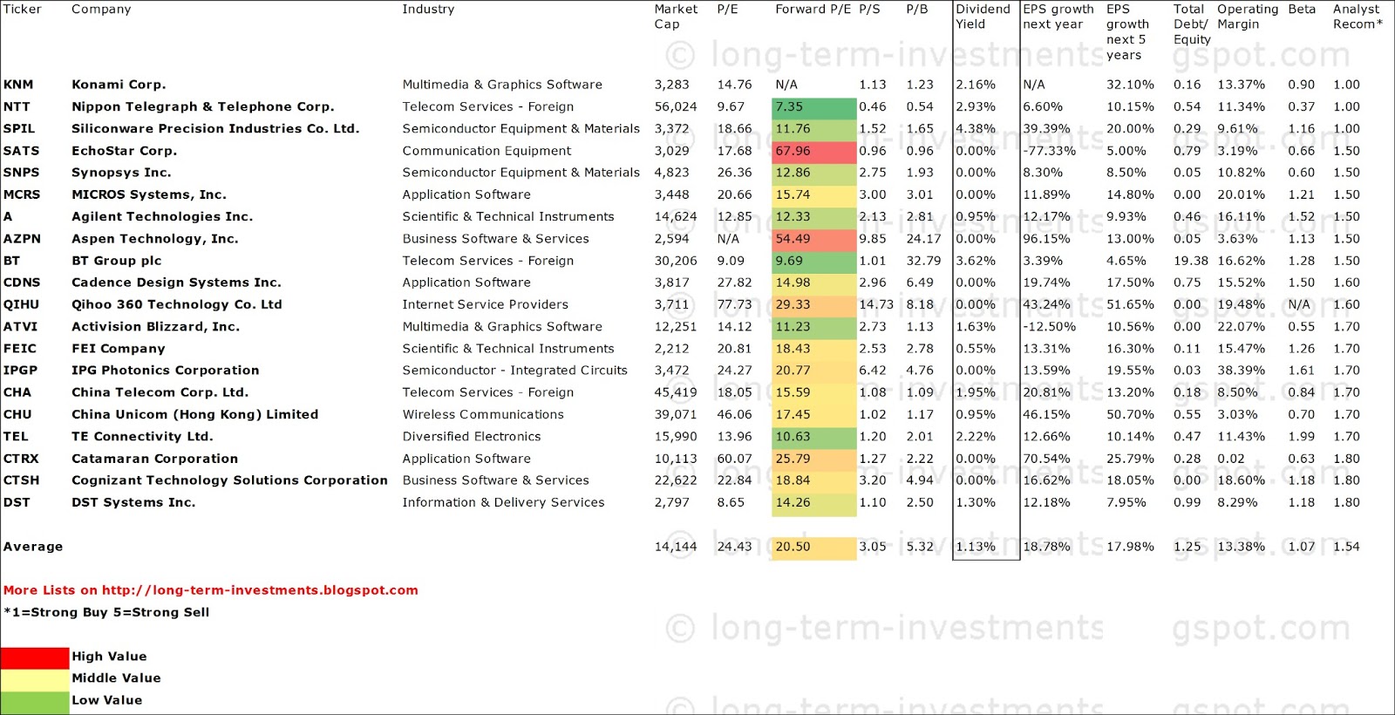Select Information & Delivery Services cell

[x=503, y=502]
